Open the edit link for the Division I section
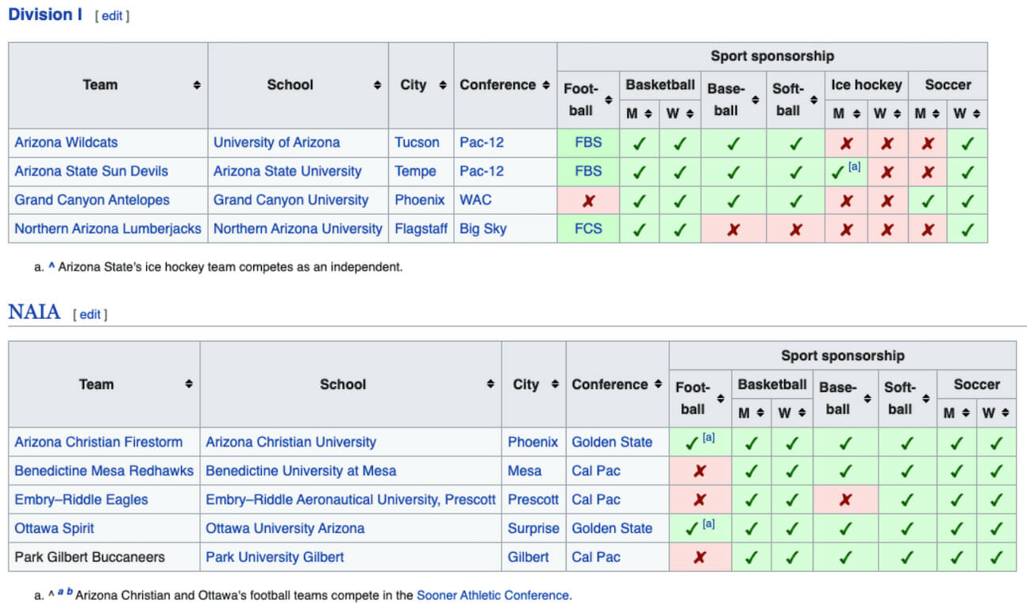1027x606 pixels. 111,15
